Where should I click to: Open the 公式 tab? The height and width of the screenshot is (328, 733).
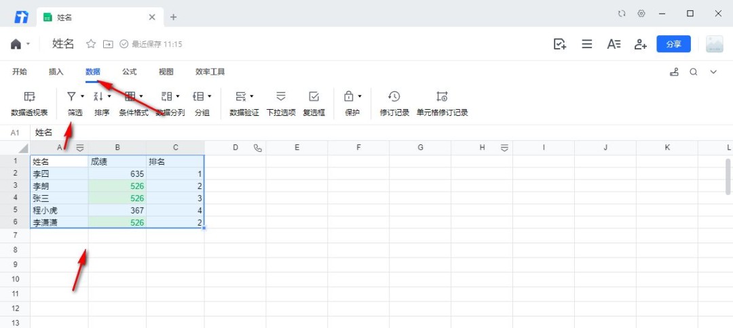click(x=130, y=72)
